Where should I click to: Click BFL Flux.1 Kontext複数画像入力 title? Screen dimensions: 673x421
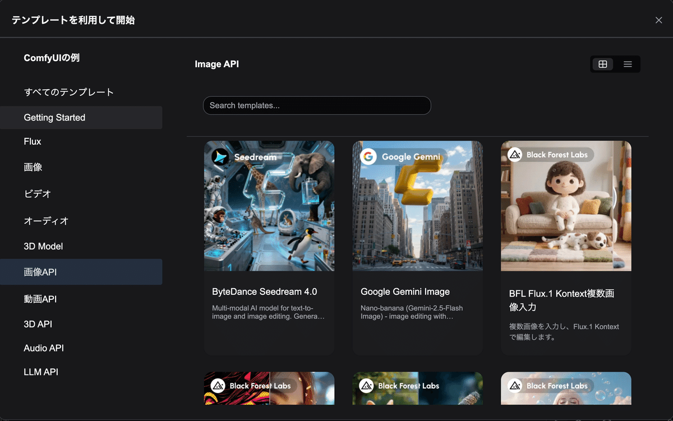tap(561, 300)
